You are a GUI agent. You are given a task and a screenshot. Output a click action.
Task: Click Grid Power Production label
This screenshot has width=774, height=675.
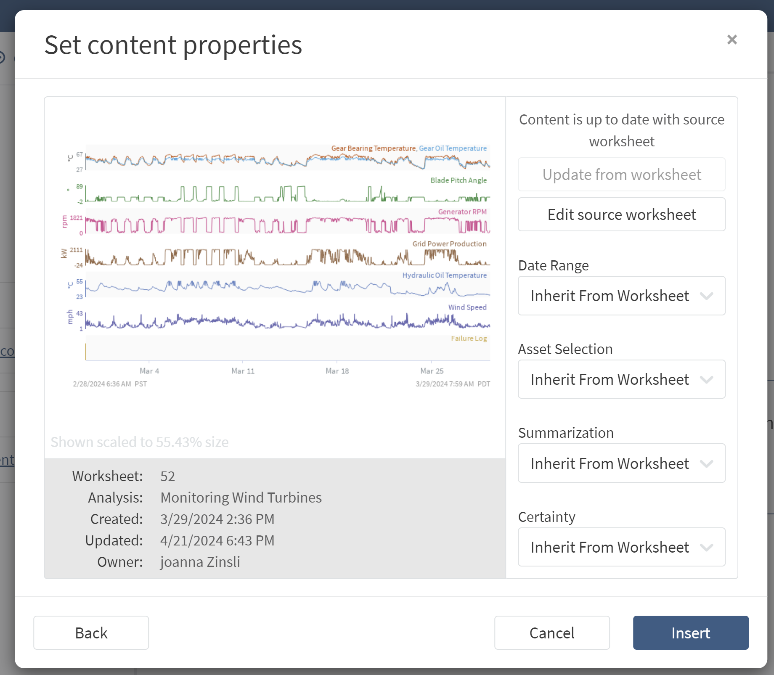click(449, 244)
